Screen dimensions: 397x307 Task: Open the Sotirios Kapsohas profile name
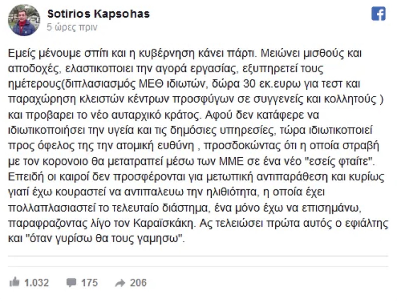(98, 14)
